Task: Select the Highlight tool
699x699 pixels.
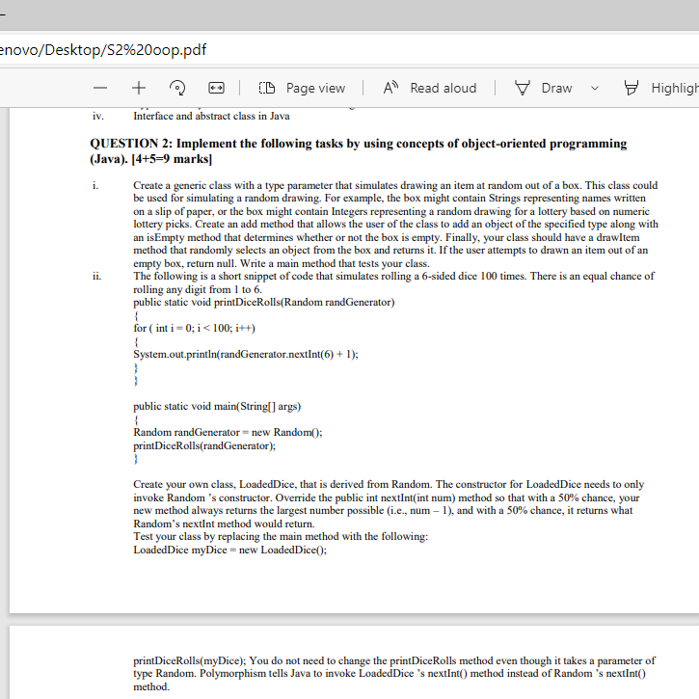Action: (661, 88)
